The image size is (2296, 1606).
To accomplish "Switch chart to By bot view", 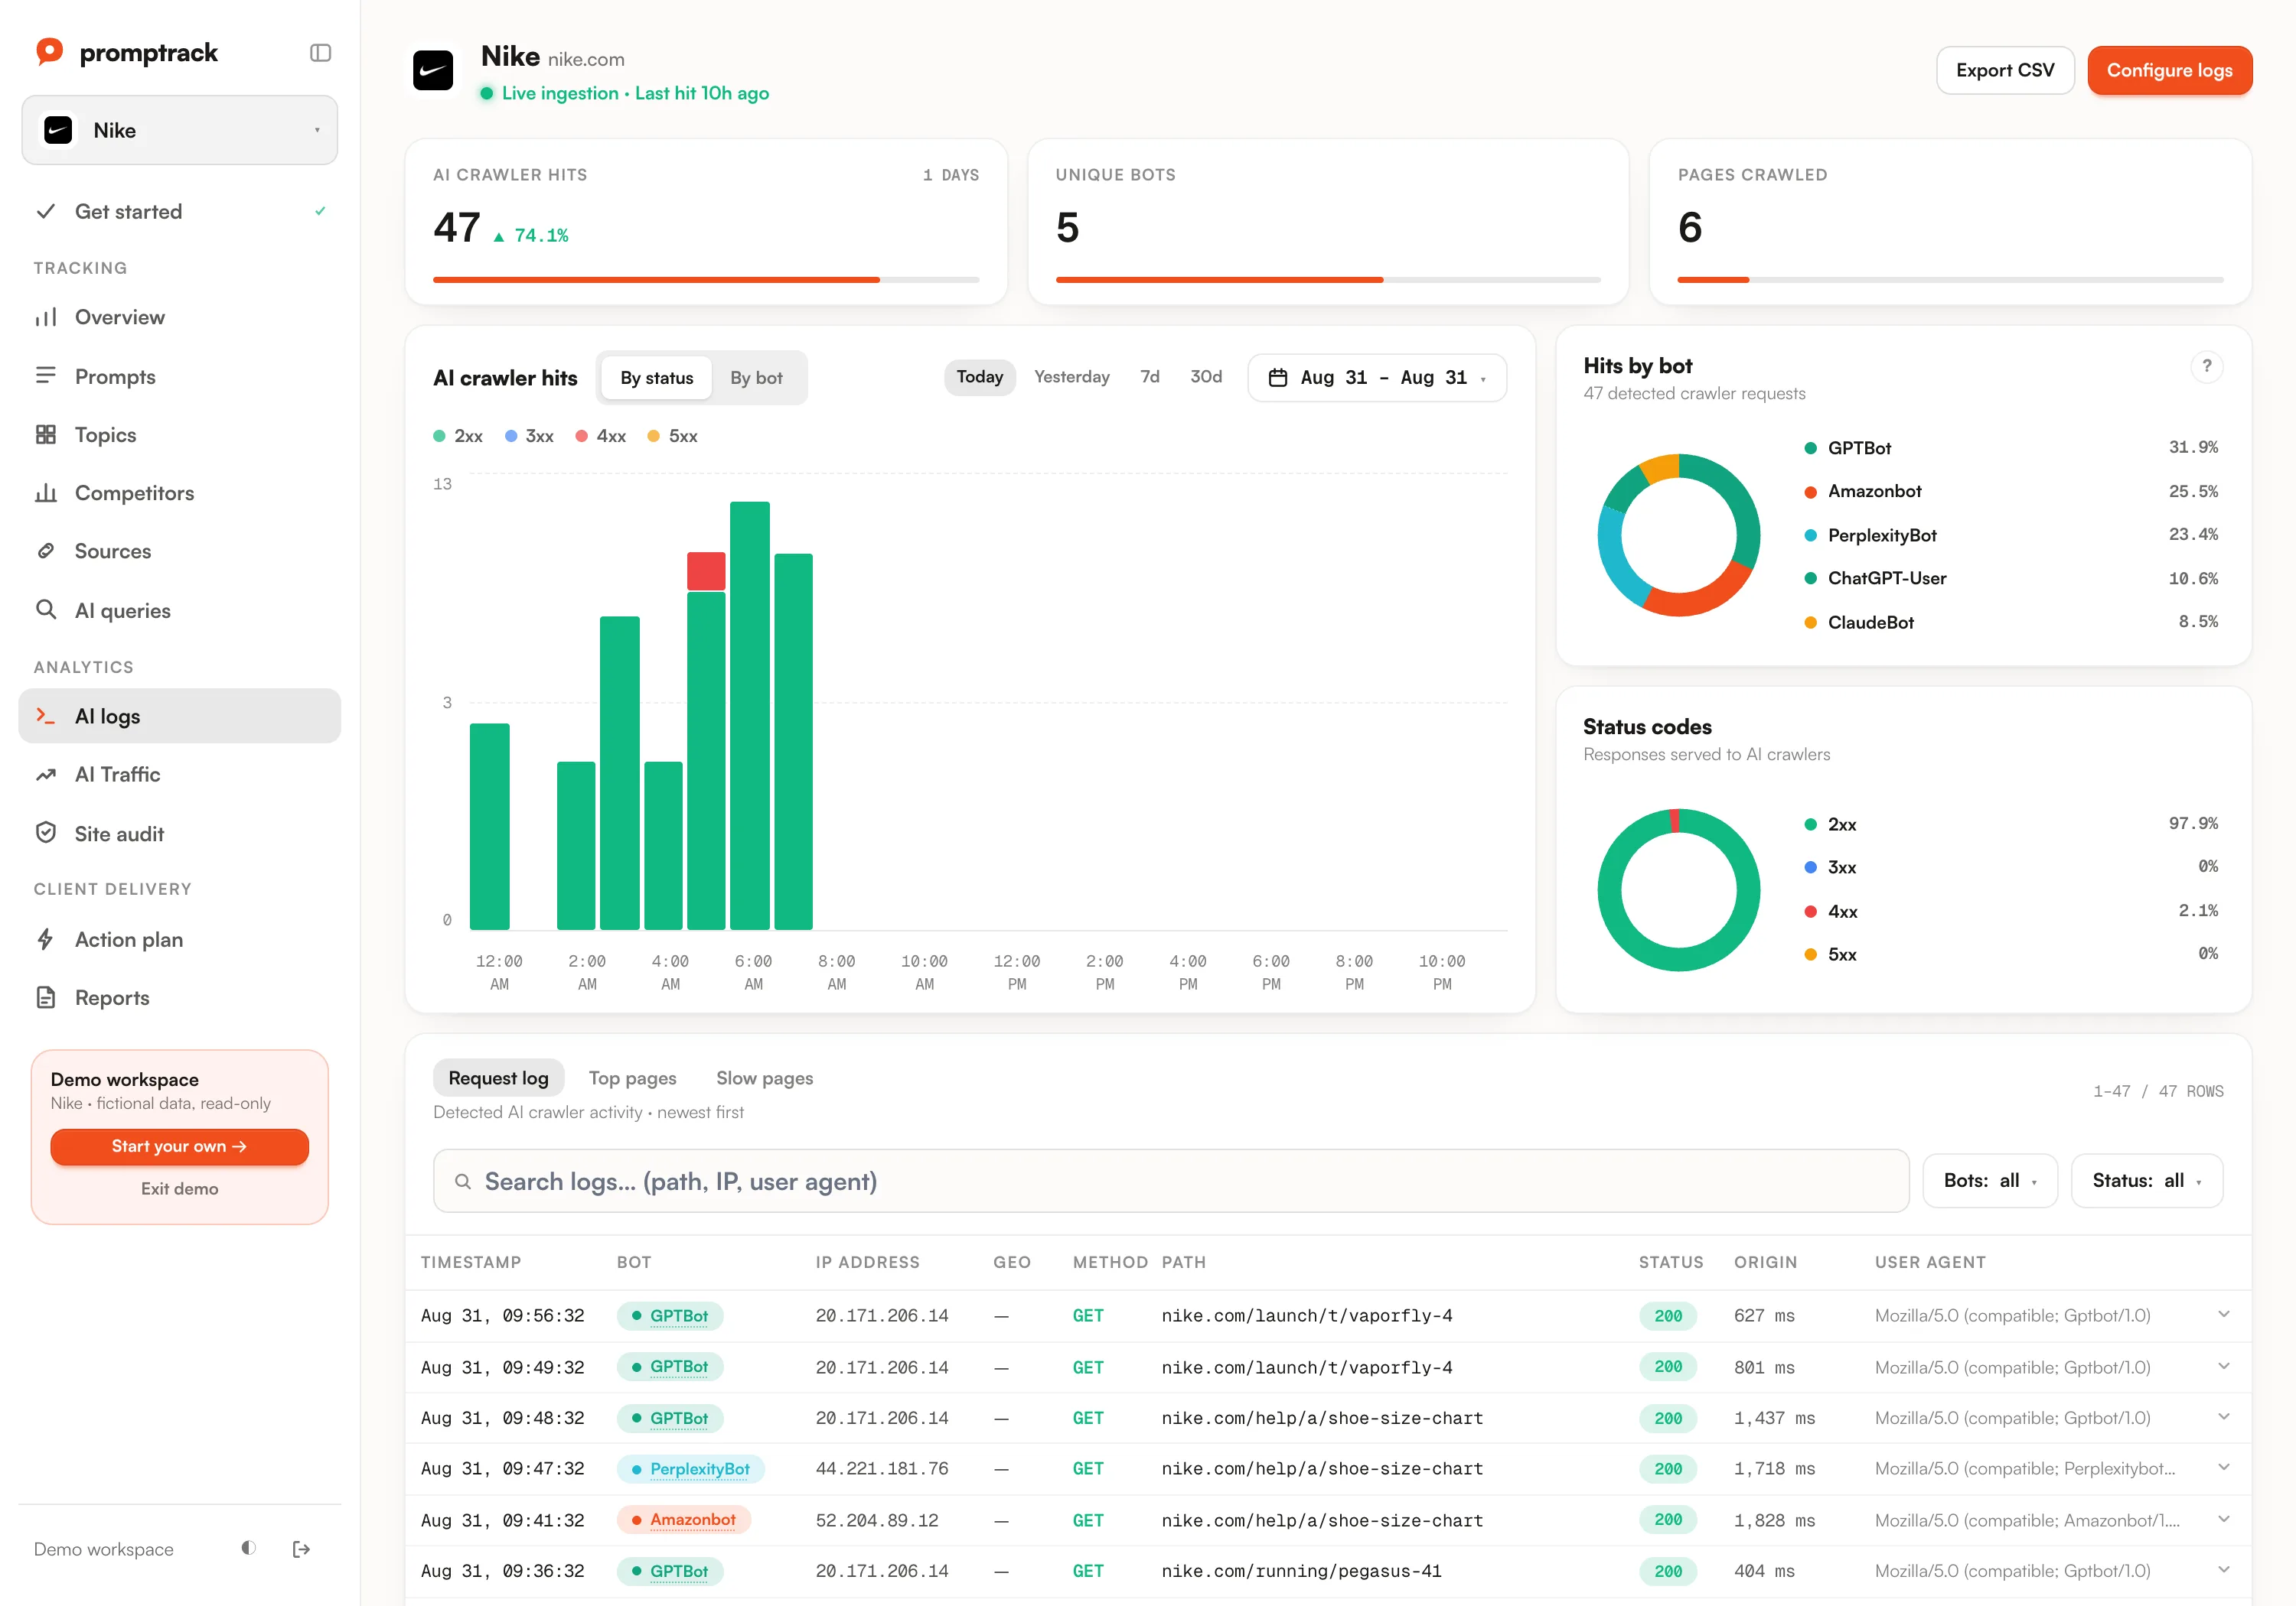I will [756, 378].
